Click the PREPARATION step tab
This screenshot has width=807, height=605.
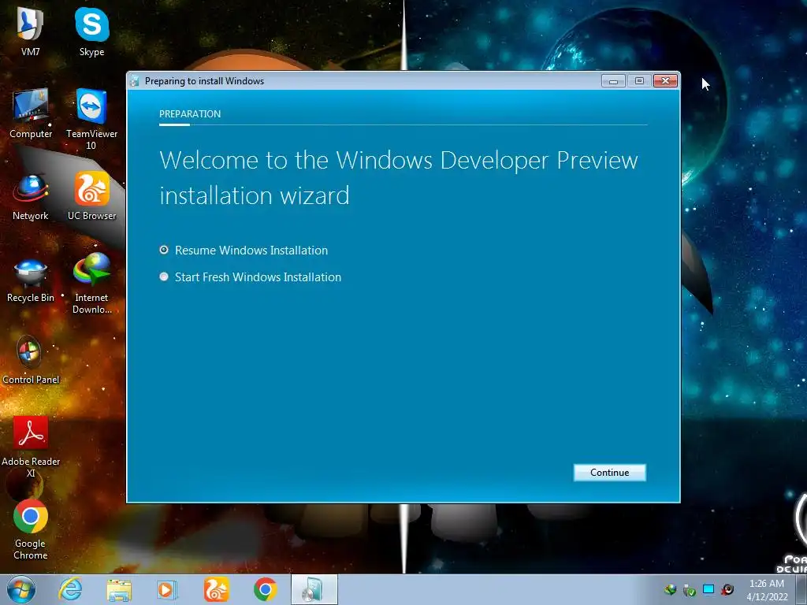click(190, 113)
